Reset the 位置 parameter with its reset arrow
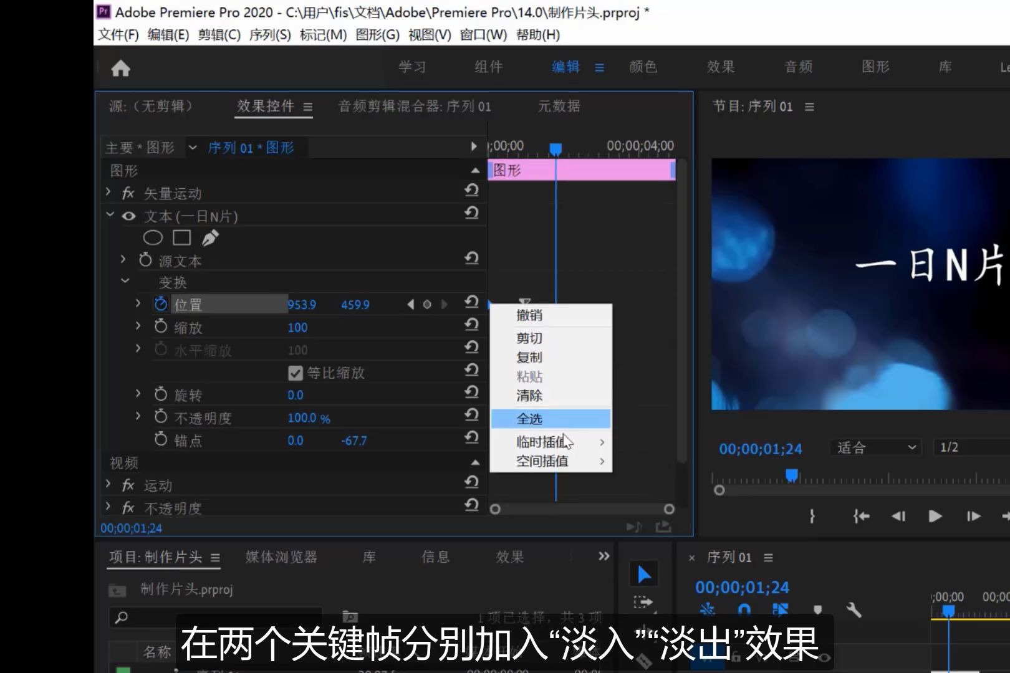The width and height of the screenshot is (1010, 673). point(471,303)
